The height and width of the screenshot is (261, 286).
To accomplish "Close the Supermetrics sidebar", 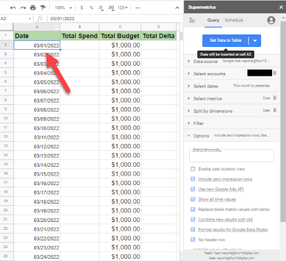I will [x=281, y=7].
